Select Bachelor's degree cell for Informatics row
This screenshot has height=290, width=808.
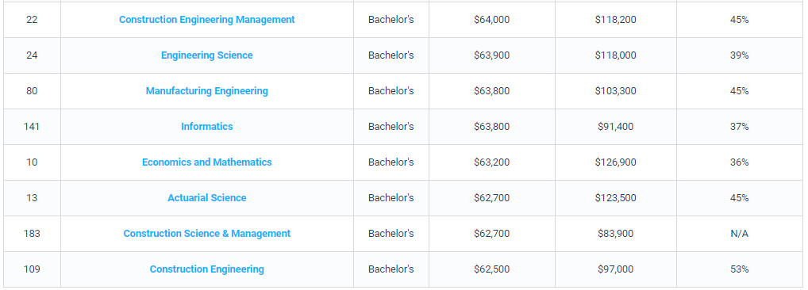click(391, 127)
